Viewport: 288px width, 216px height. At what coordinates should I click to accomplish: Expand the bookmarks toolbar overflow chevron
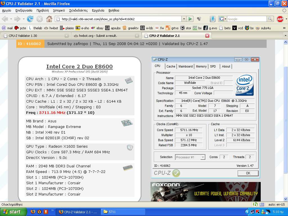pos(284,28)
